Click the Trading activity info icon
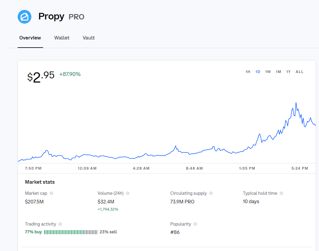 (x=60, y=224)
